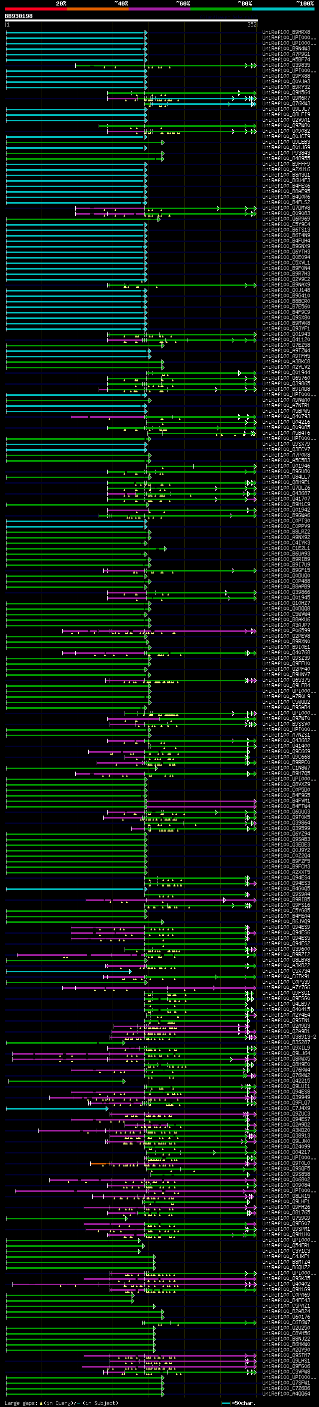319x1407 pixels.
Task: Select hit label UniRef100_Q39835
Action: click(x=286, y=65)
